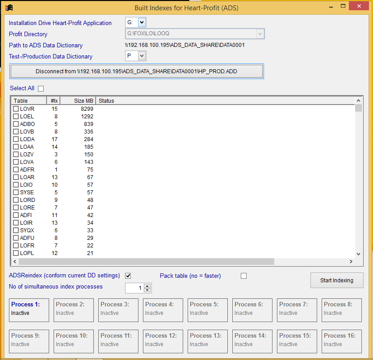Close the Built Indexes window
The image size is (373, 360).
pyautogui.click(x=359, y=6)
